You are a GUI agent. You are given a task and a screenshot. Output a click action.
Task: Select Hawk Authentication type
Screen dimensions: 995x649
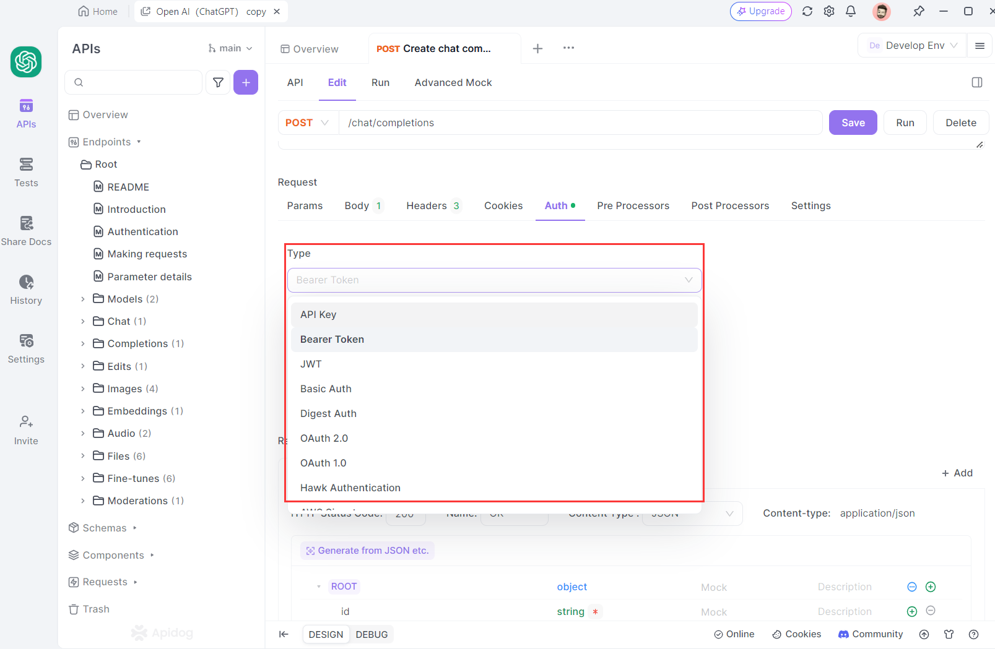pyautogui.click(x=494, y=488)
